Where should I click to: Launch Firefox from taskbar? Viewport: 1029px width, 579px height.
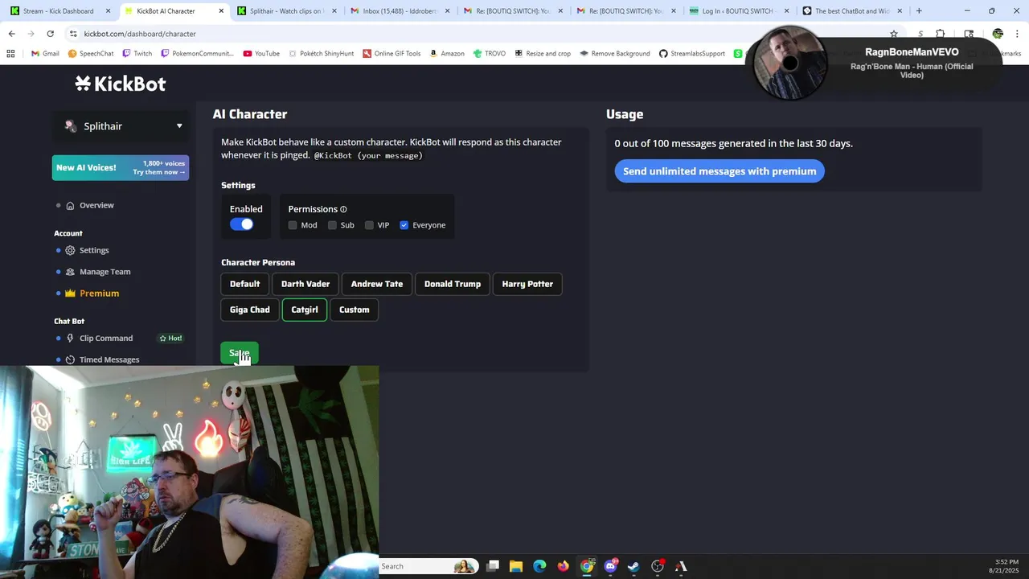564,566
